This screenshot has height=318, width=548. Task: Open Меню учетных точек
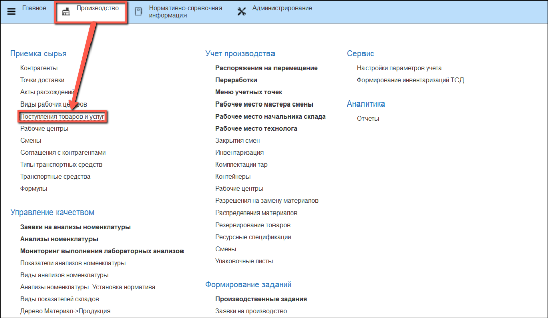248,92
